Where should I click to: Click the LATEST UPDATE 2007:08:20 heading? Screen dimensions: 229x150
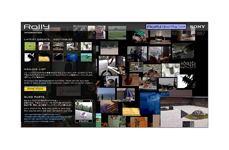coord(48,39)
